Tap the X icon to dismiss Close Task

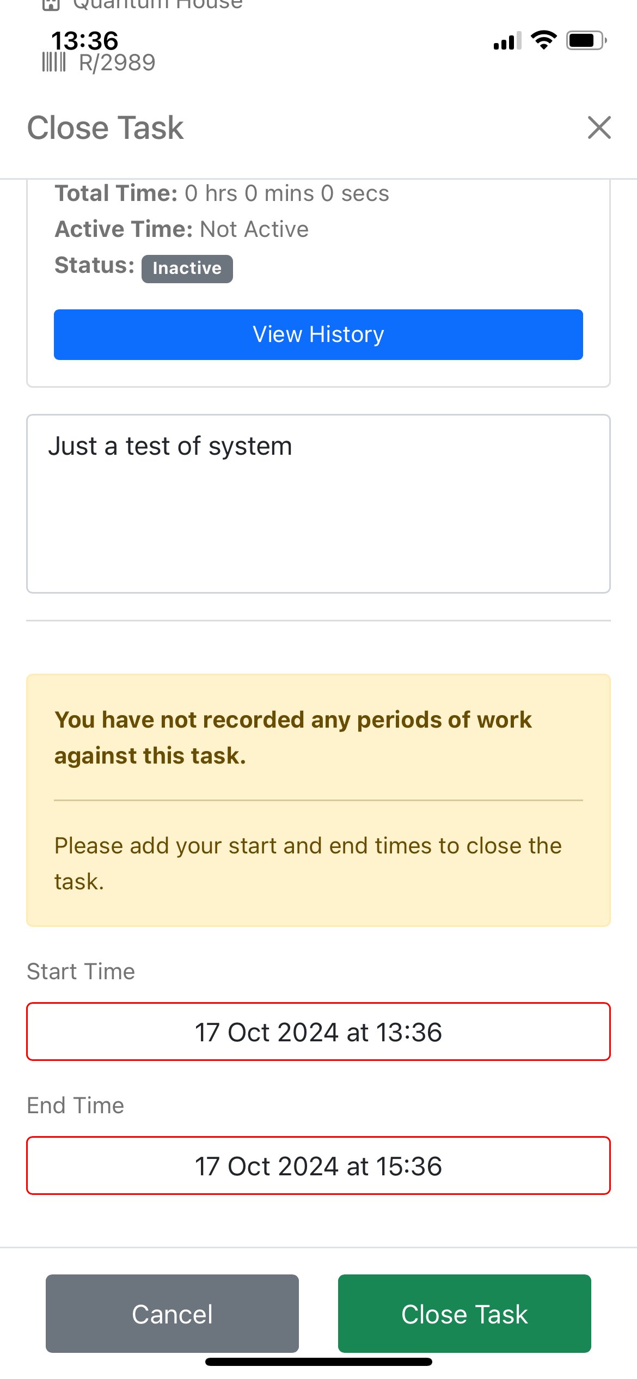click(x=599, y=128)
